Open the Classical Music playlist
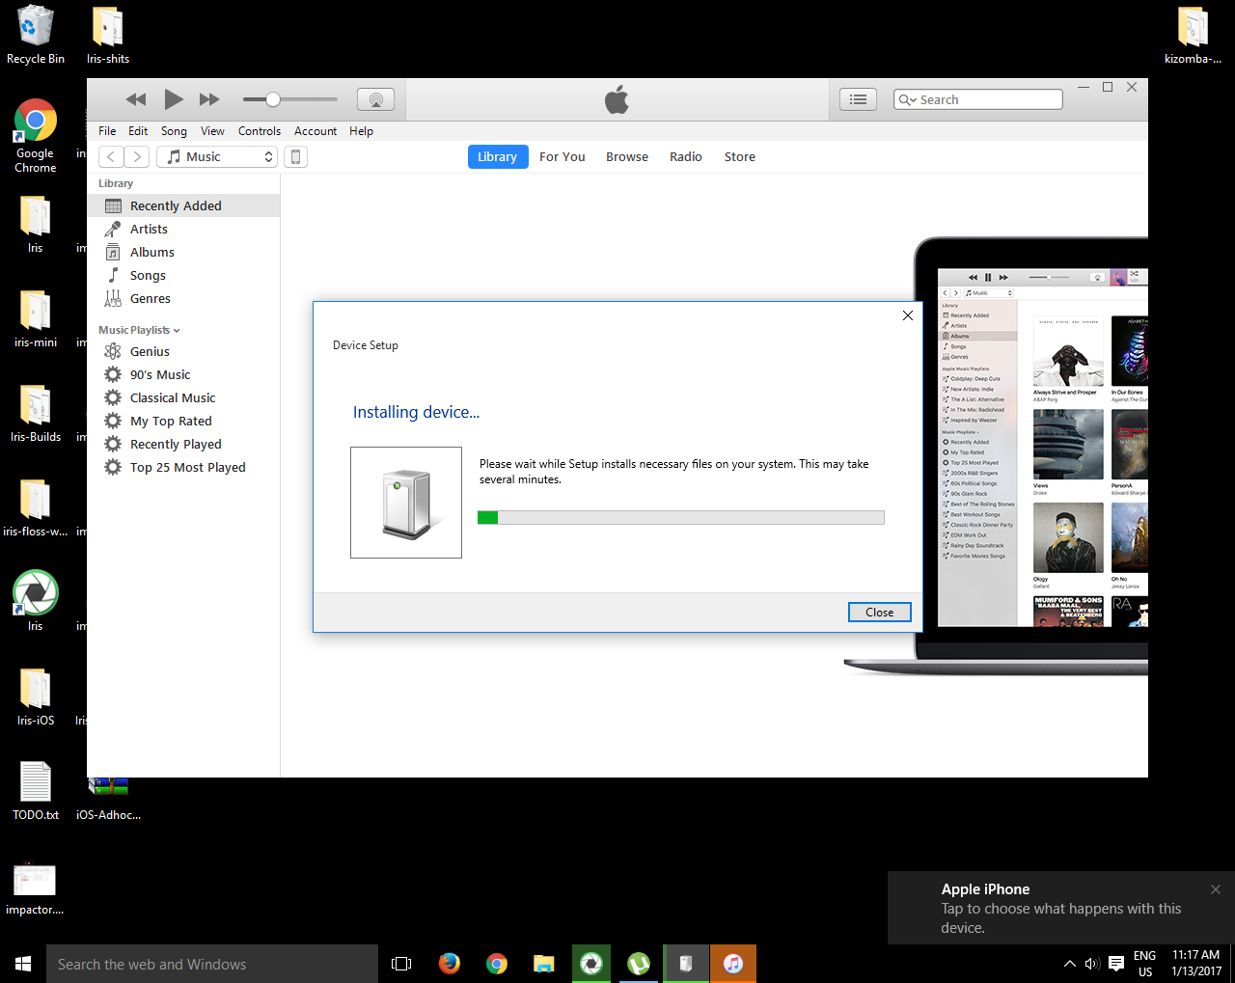 183,397
